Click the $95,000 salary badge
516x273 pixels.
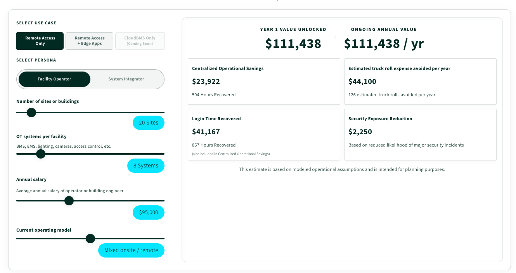[x=149, y=212]
